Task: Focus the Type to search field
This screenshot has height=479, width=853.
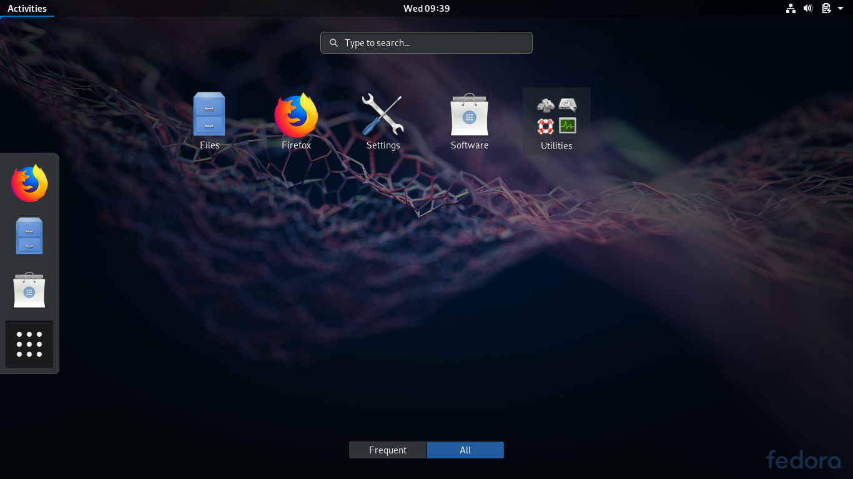Action: click(x=426, y=43)
